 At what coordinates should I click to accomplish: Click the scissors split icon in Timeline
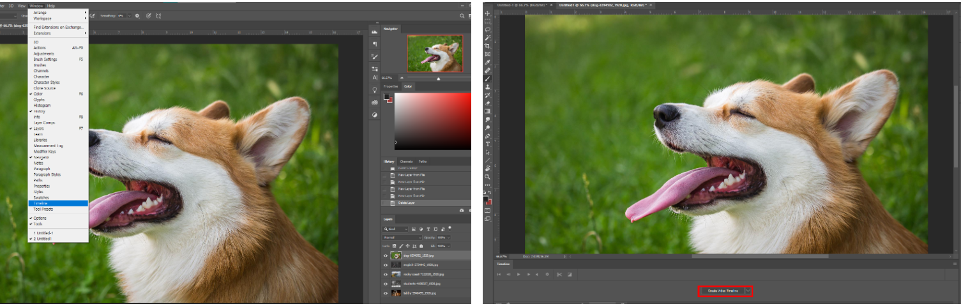point(559,275)
